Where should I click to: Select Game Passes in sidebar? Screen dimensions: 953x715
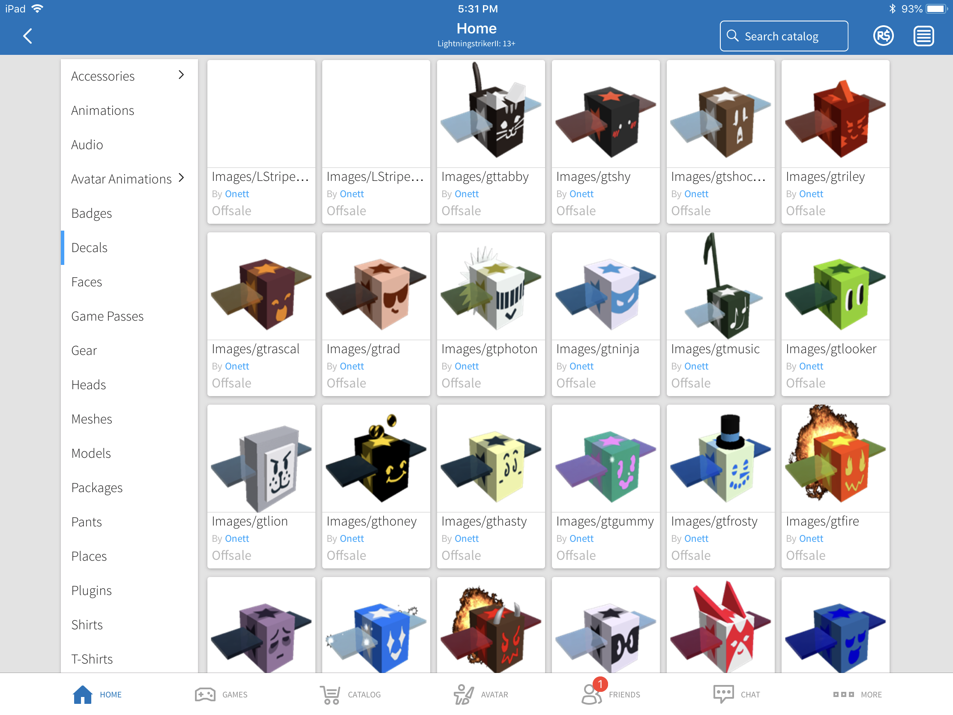(x=107, y=316)
